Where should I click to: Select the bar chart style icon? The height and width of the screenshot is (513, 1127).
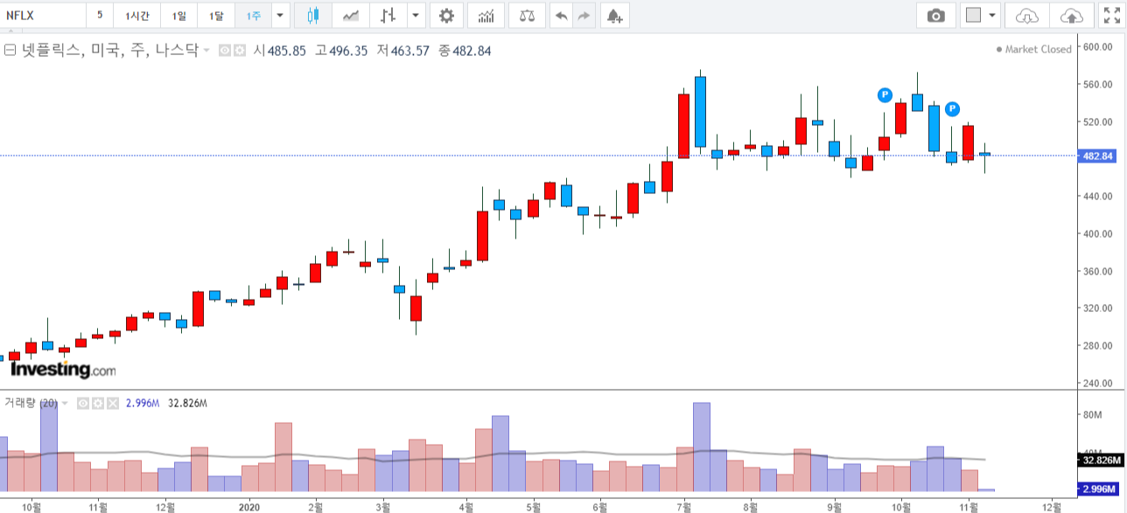(388, 15)
